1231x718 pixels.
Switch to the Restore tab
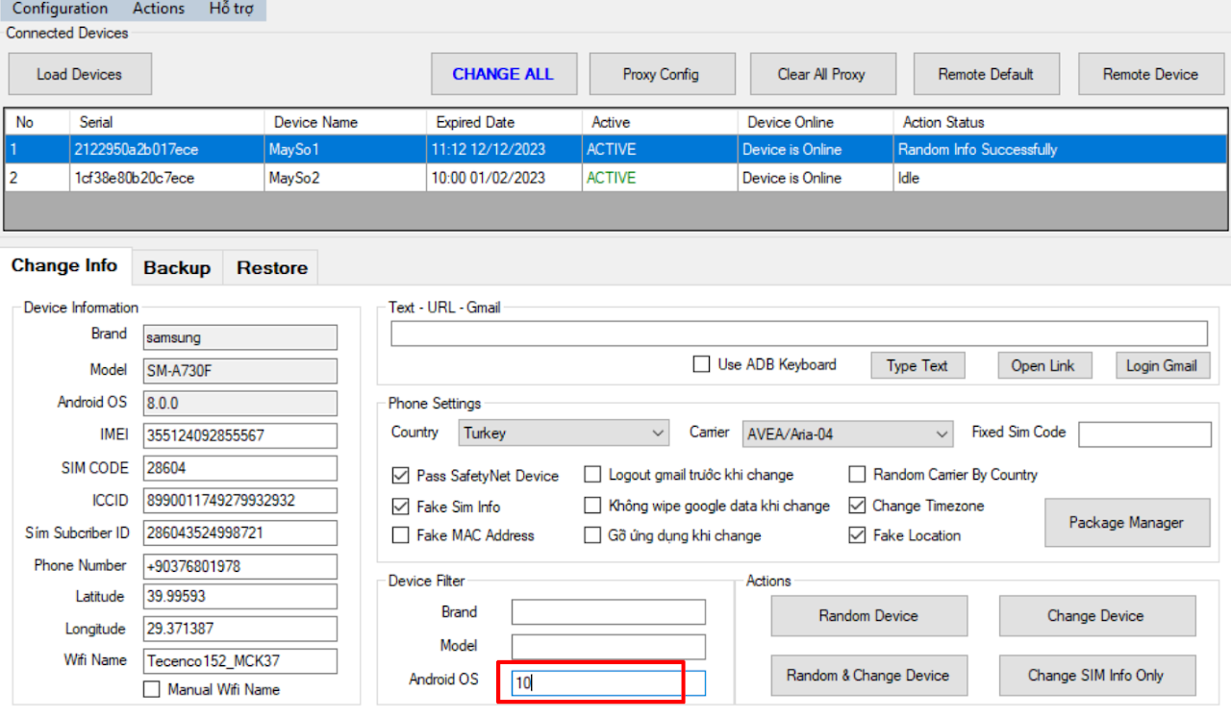point(272,268)
